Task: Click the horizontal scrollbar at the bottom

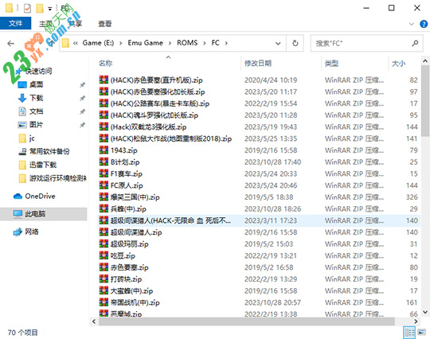Action: click(247, 321)
